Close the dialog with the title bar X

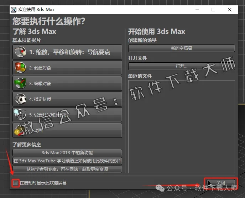coord(230,10)
